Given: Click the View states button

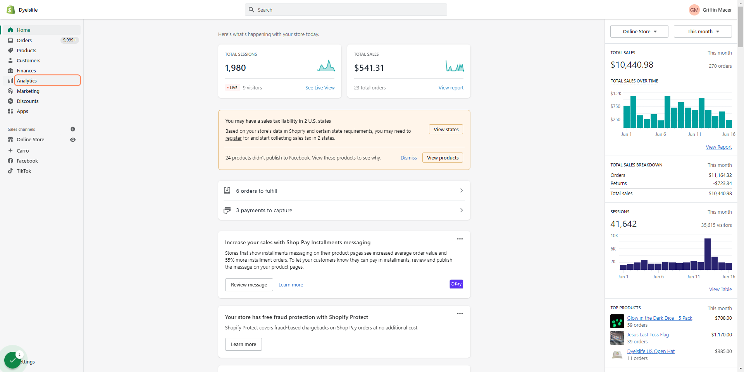Looking at the screenshot, I should click(446, 129).
